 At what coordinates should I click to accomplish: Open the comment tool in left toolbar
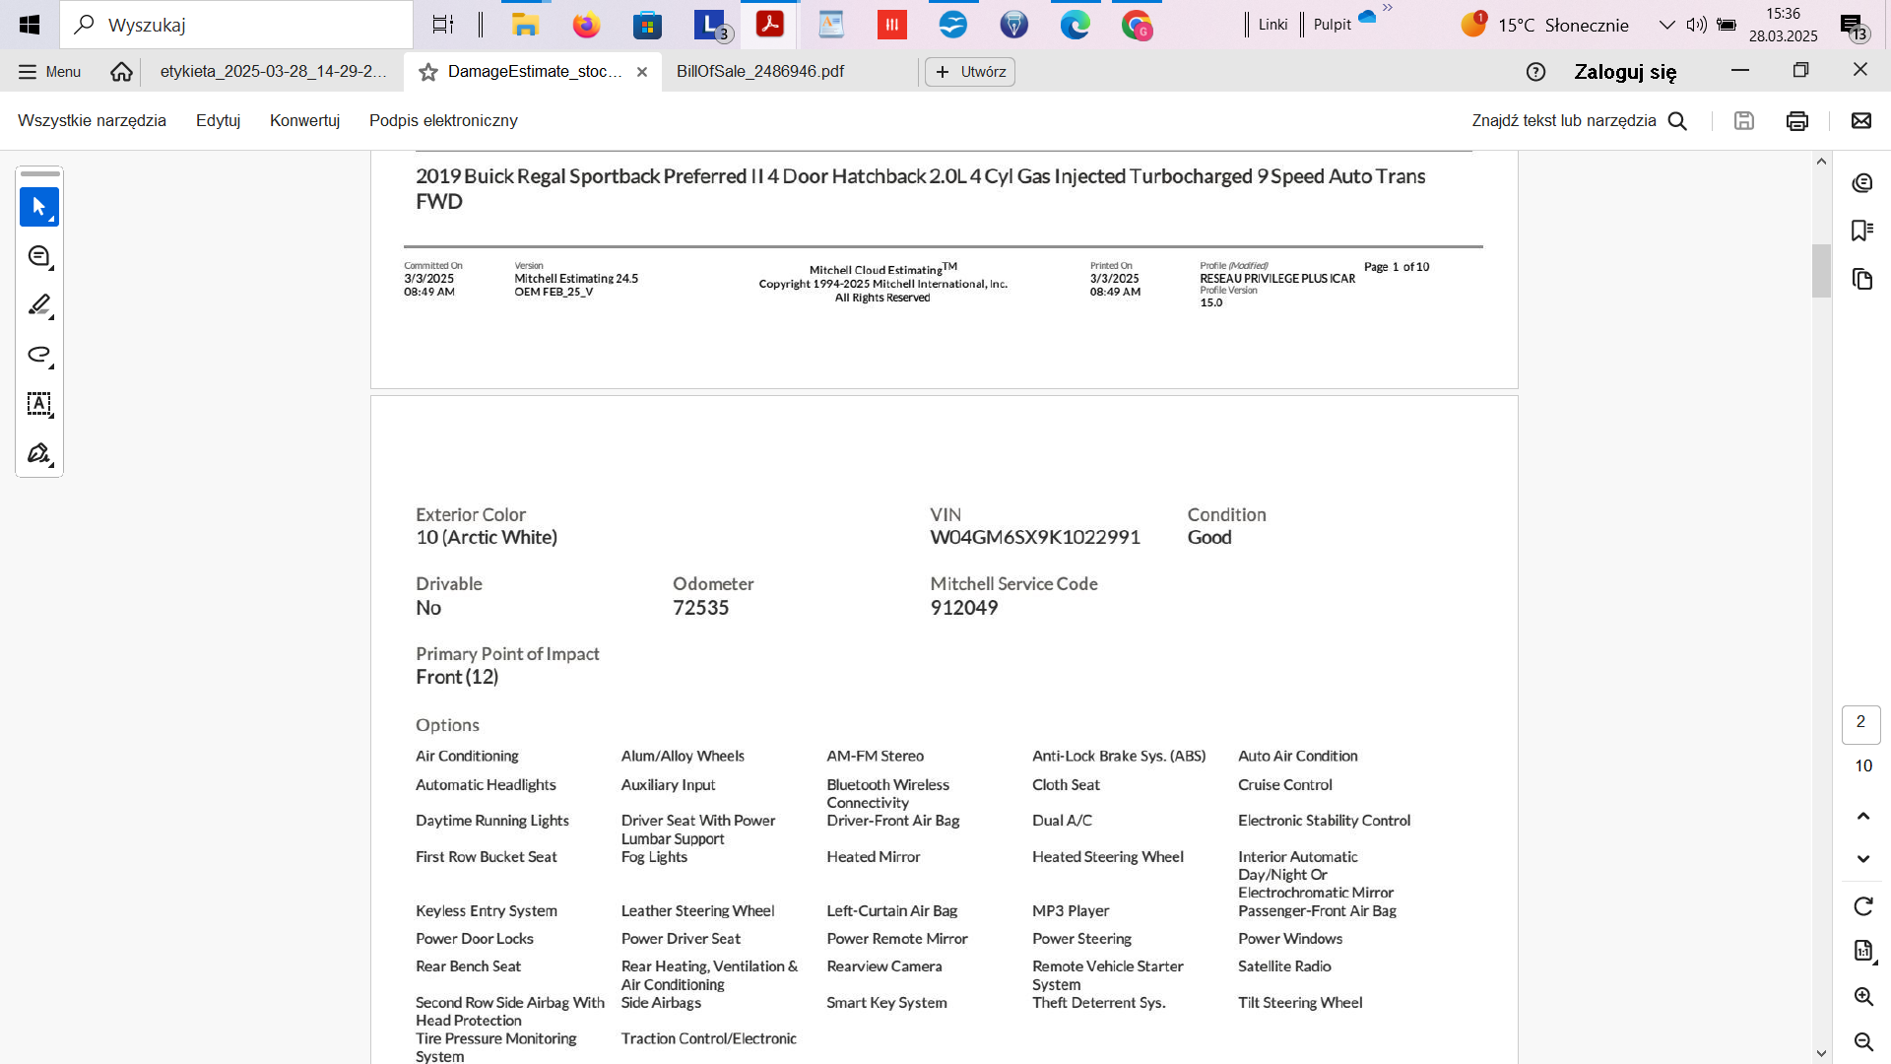(39, 256)
